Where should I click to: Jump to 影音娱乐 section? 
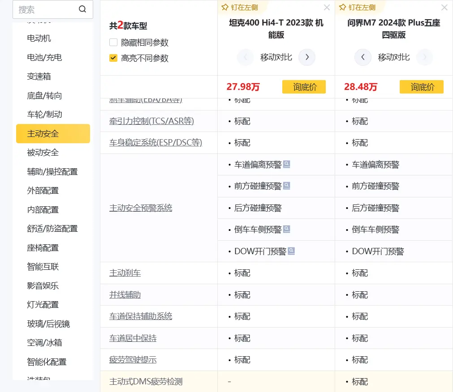[43, 285]
